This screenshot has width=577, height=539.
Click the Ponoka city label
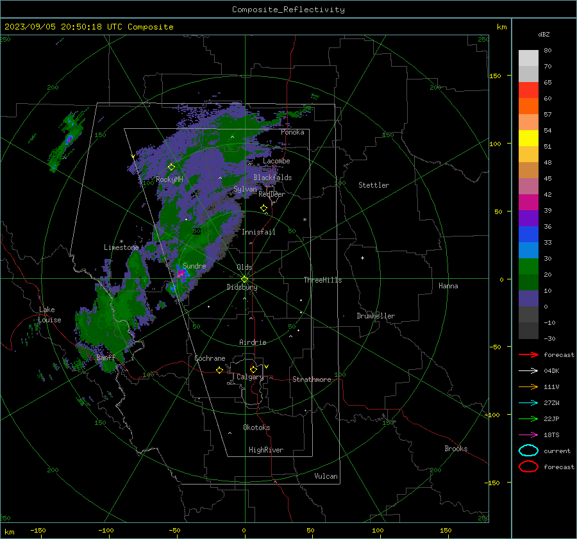click(x=292, y=132)
